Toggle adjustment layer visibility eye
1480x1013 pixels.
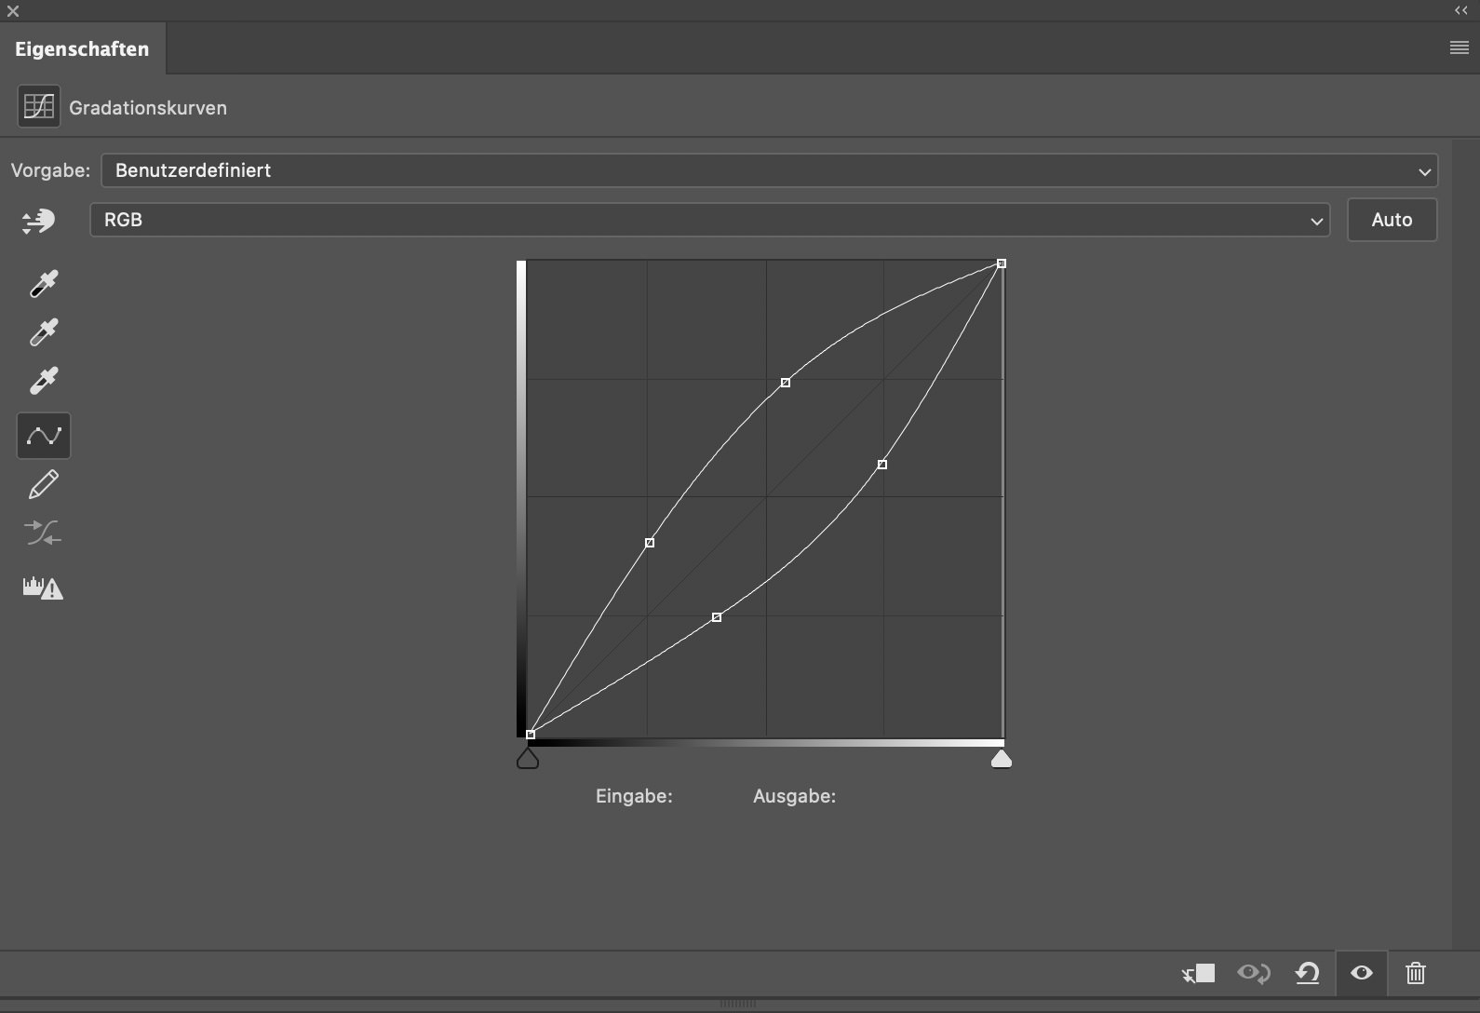1362,973
